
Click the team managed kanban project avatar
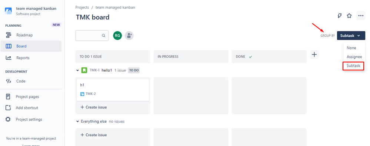[8, 11]
